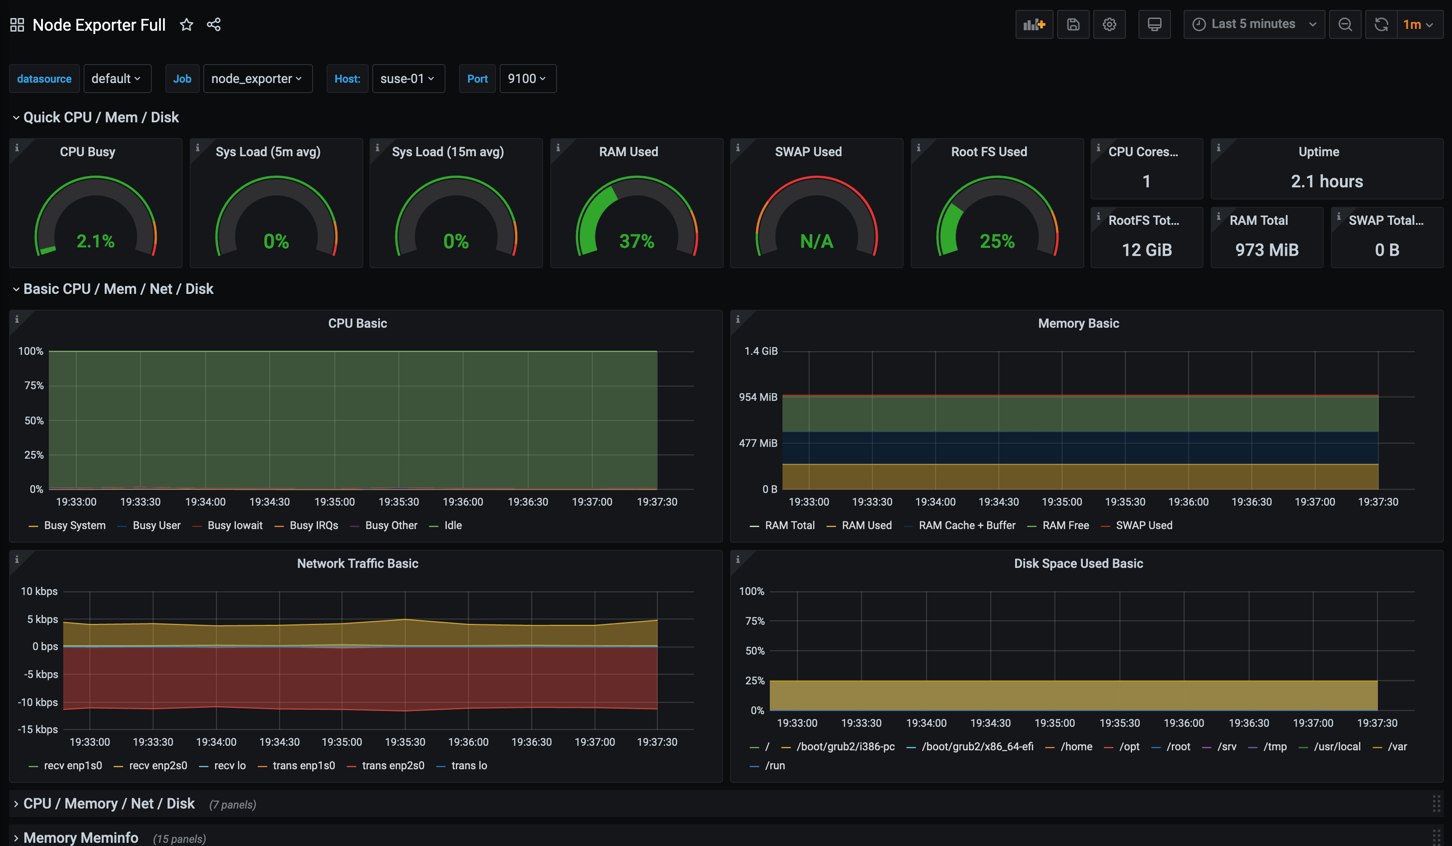Click the Network Traffic Basic panel title
1452x846 pixels.
point(357,563)
